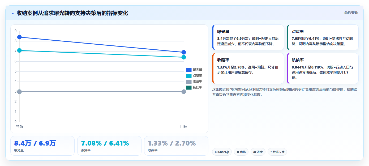Click the 收藏率 legend label
The image size is (369, 166).
click(198, 82)
